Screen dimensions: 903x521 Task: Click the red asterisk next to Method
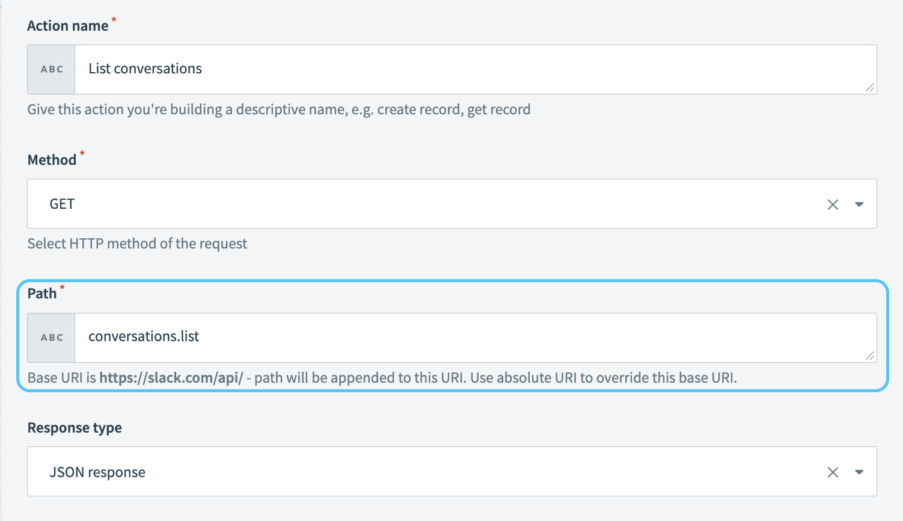pos(82,153)
